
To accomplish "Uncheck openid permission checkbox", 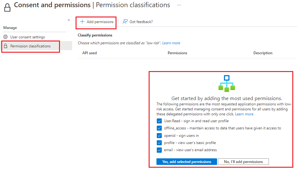I will (x=159, y=136).
